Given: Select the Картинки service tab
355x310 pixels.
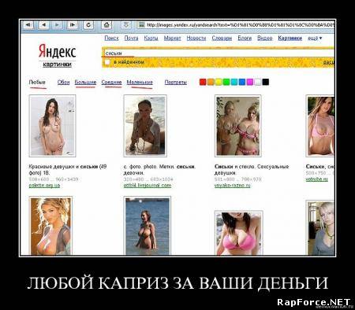Looking at the screenshot, I should point(290,39).
